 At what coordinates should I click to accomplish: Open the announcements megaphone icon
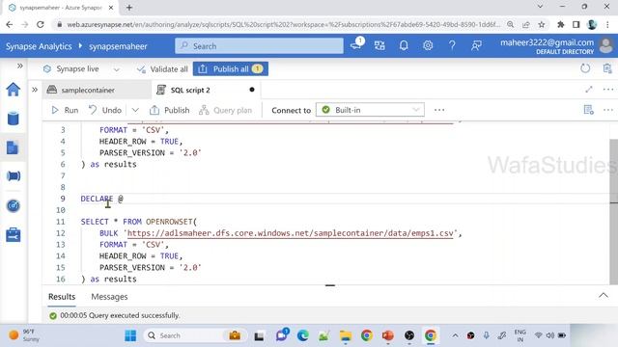point(356,45)
